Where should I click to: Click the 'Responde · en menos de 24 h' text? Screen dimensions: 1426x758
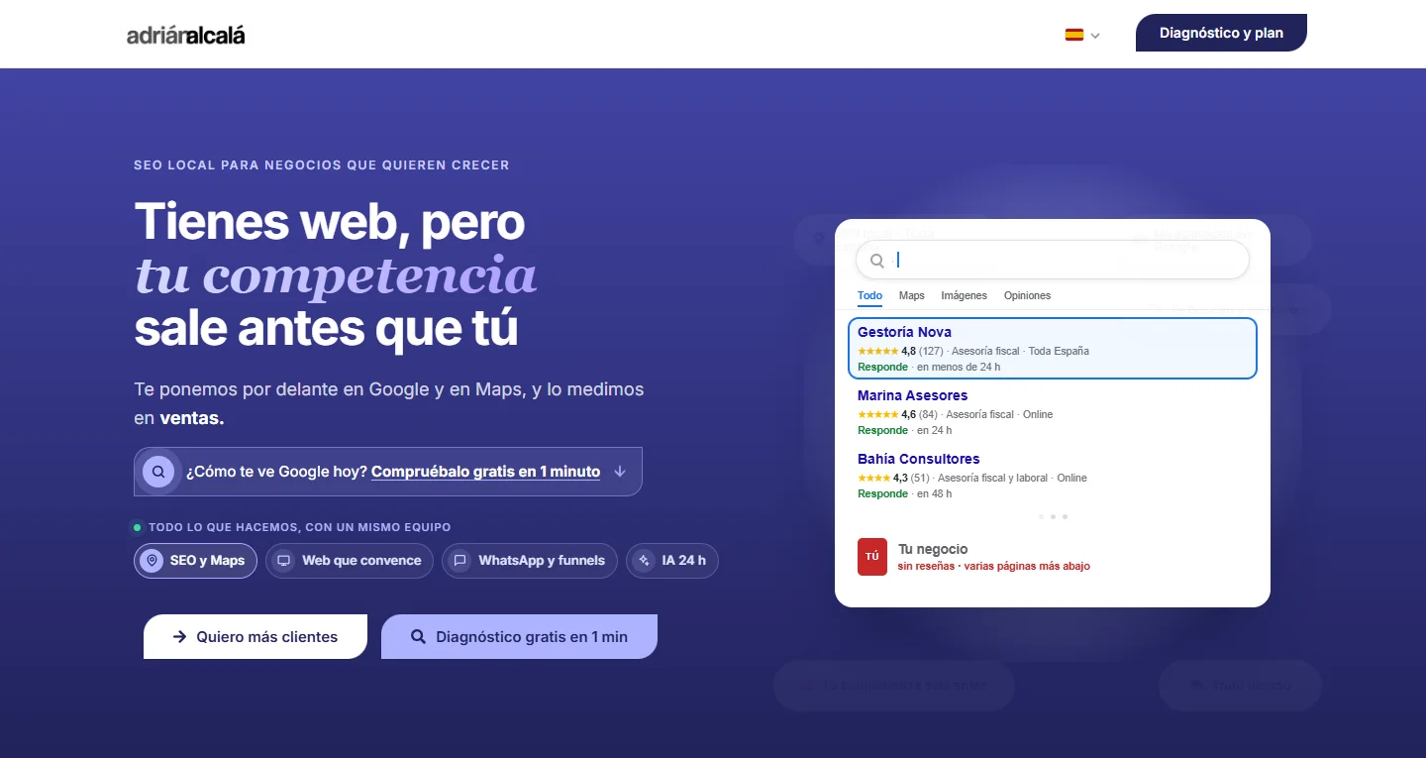click(x=929, y=367)
